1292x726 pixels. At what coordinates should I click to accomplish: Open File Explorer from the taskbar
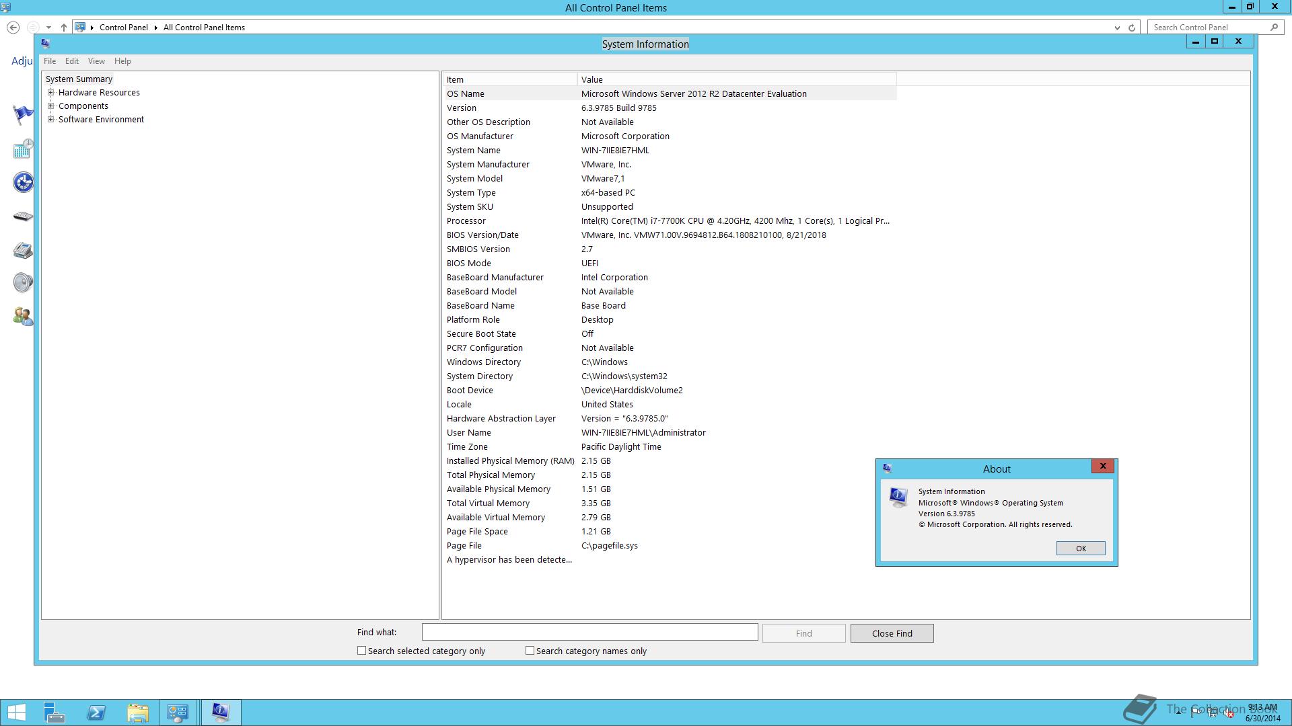pyautogui.click(x=138, y=712)
